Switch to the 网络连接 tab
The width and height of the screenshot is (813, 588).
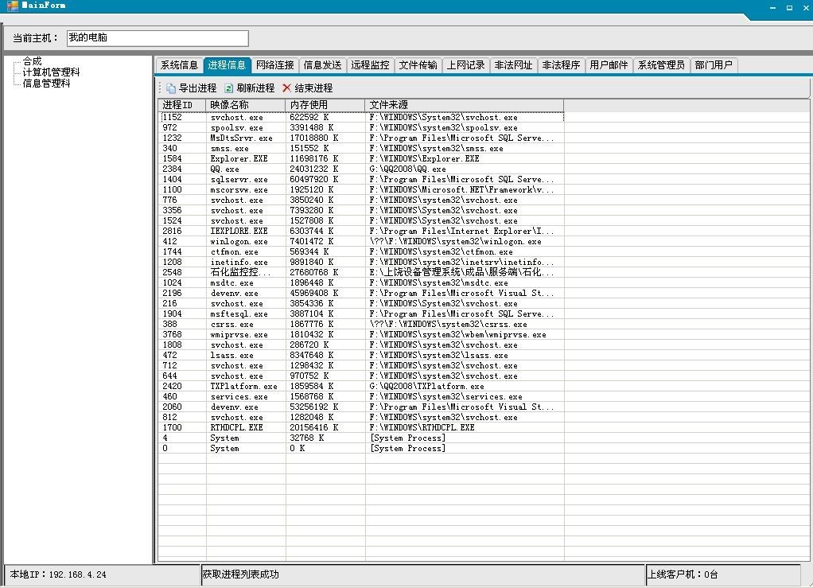pos(274,66)
